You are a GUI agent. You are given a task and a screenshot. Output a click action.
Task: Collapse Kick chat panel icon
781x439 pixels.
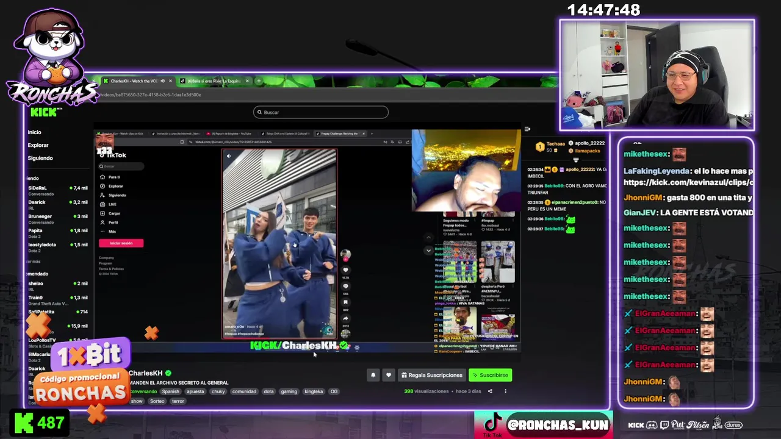(527, 129)
